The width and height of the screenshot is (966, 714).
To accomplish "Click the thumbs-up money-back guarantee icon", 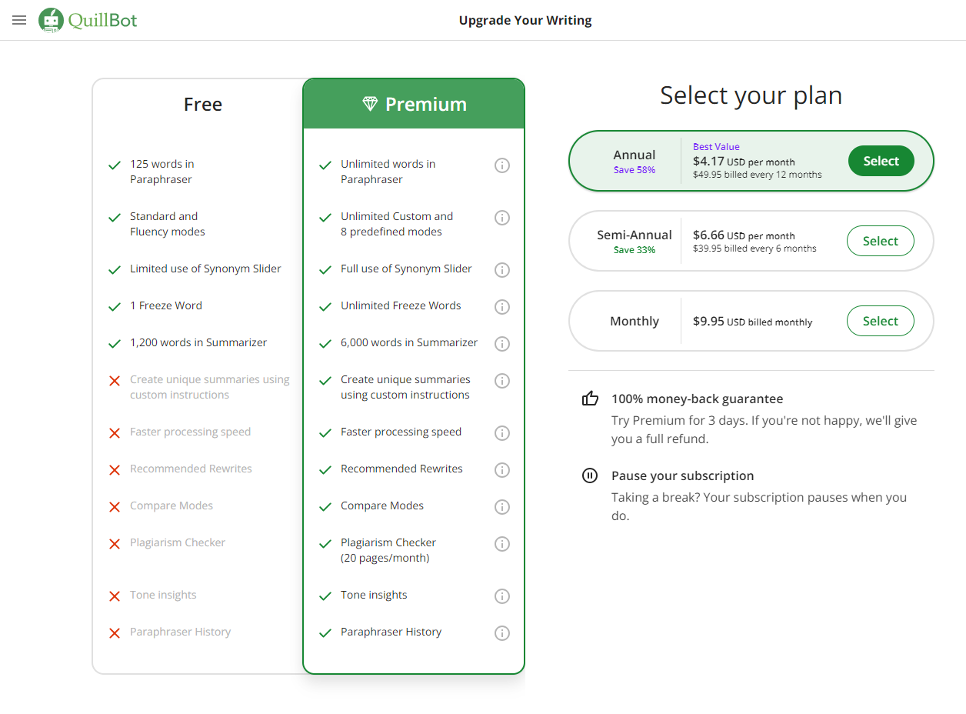I will pyautogui.click(x=590, y=399).
